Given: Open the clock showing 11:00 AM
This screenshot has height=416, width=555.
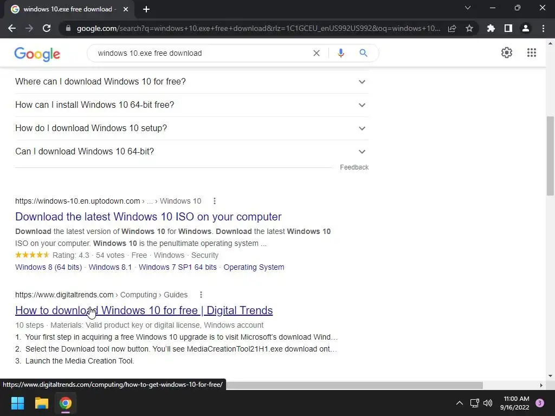Looking at the screenshot, I should tap(515, 403).
